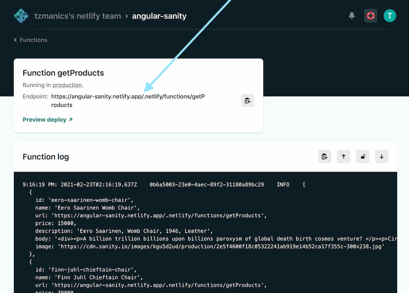Open notifications via the bell icon
The width and height of the screenshot is (409, 293).
click(352, 16)
